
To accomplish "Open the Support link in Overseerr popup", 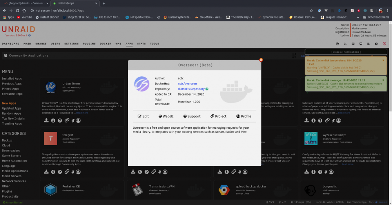I will pyautogui.click(x=192, y=116).
